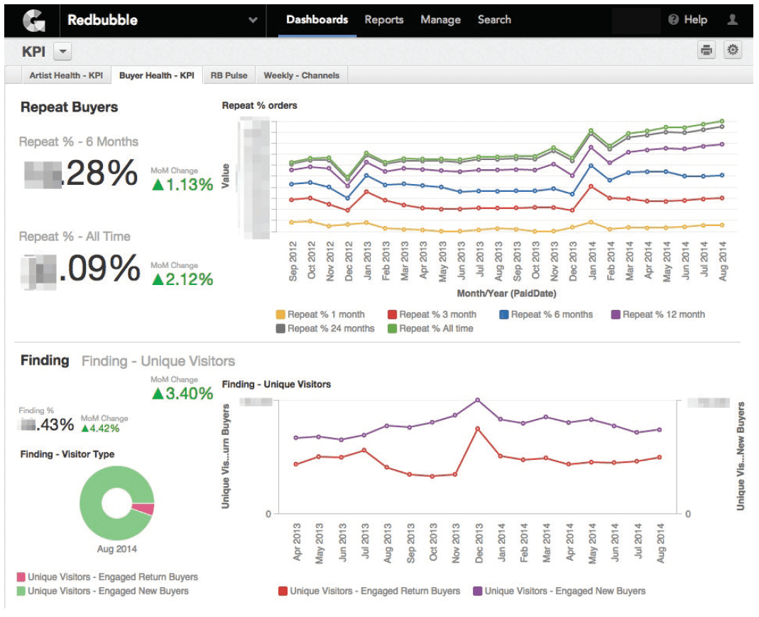
Task: Select the Weekly - Channels tab
Action: coord(300,74)
